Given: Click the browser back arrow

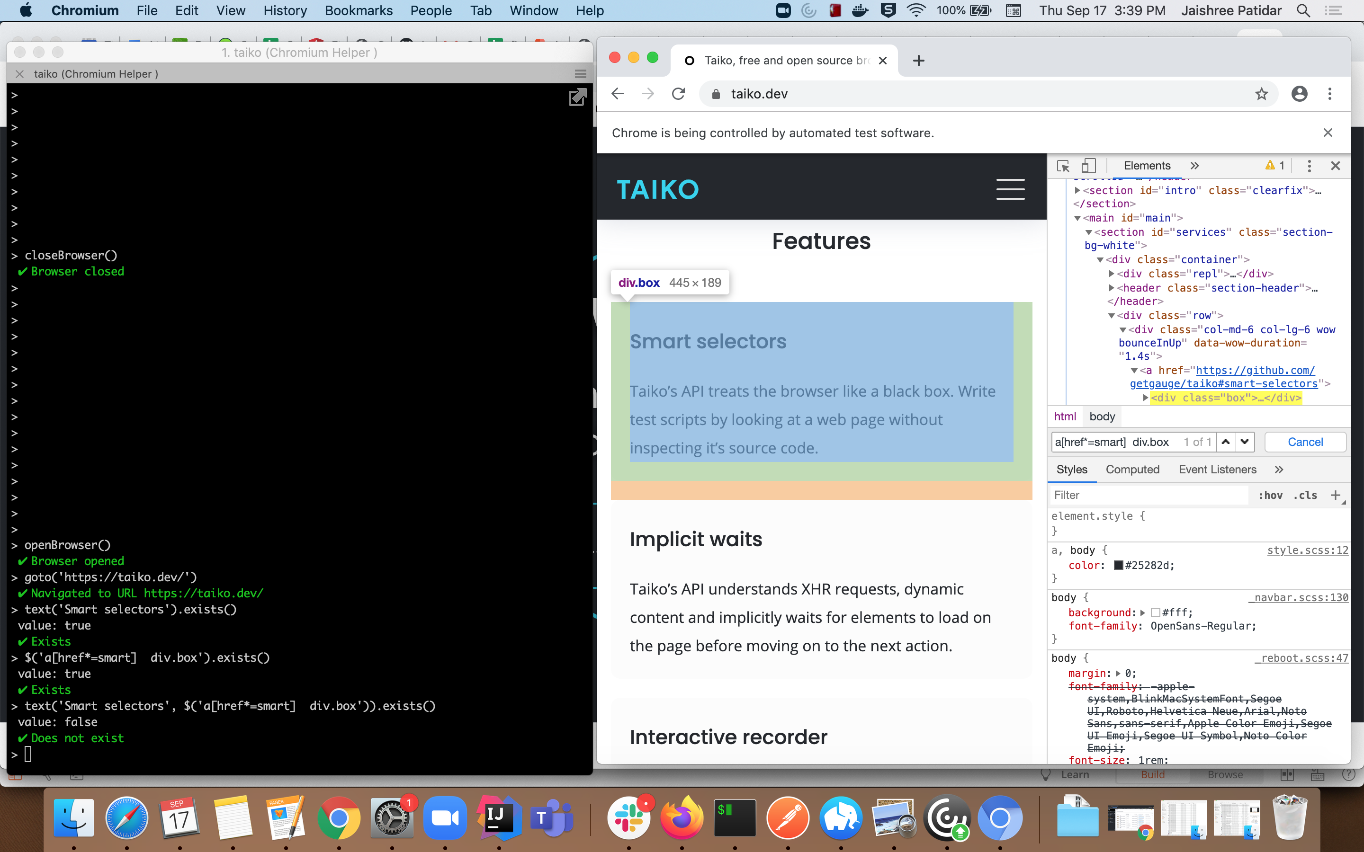Looking at the screenshot, I should pos(618,94).
